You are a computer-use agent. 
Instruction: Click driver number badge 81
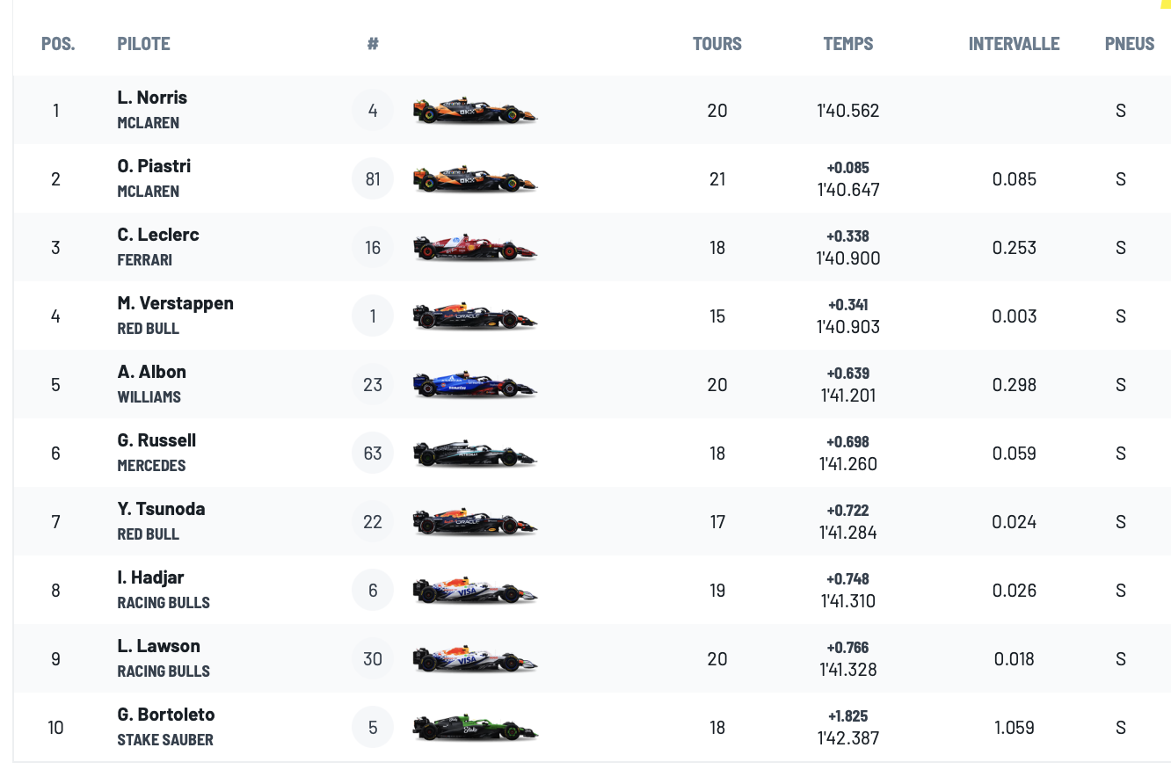(373, 179)
